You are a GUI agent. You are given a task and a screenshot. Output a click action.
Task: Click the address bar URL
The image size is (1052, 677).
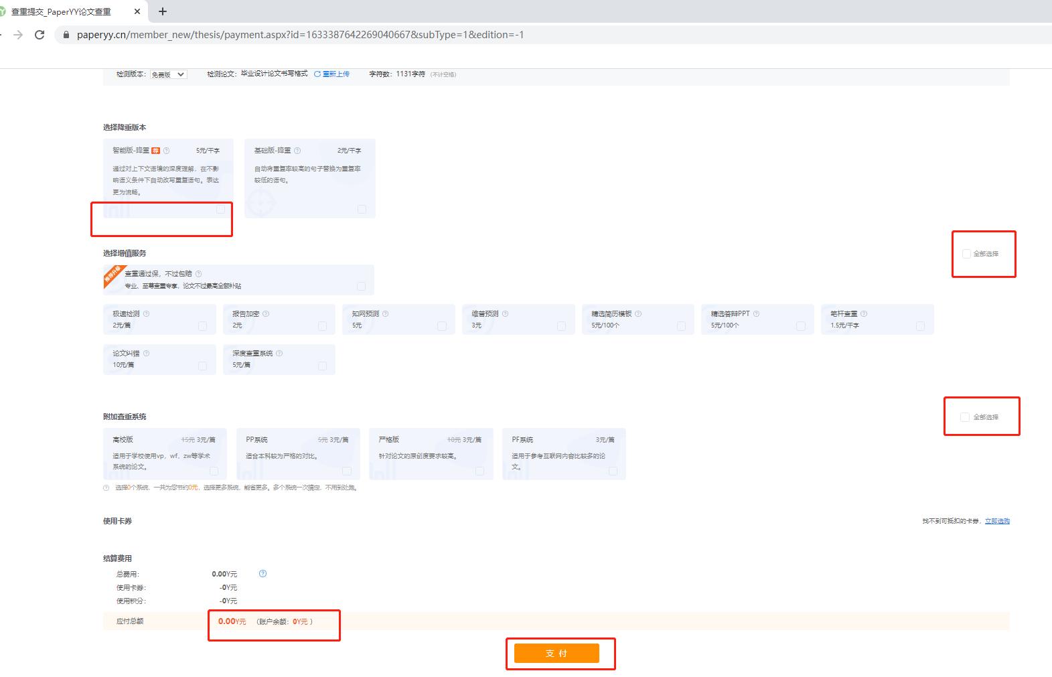pos(300,35)
